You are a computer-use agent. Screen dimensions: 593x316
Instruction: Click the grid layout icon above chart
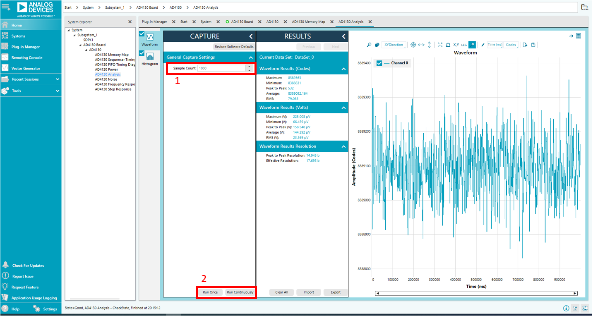[579, 36]
